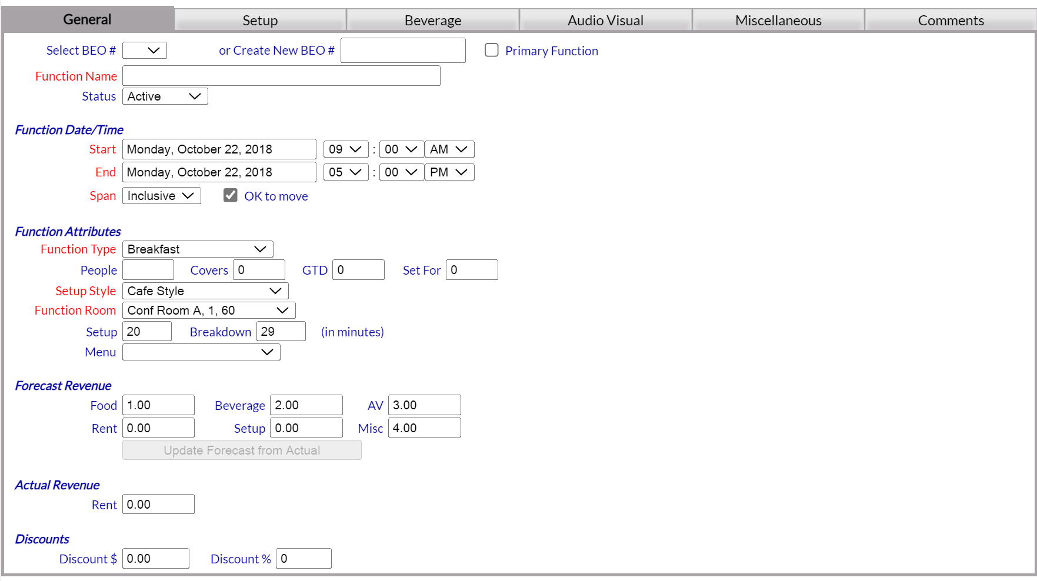Open the Status dropdown showing Active
Image resolution: width=1037 pixels, height=581 pixels.
pyautogui.click(x=165, y=96)
